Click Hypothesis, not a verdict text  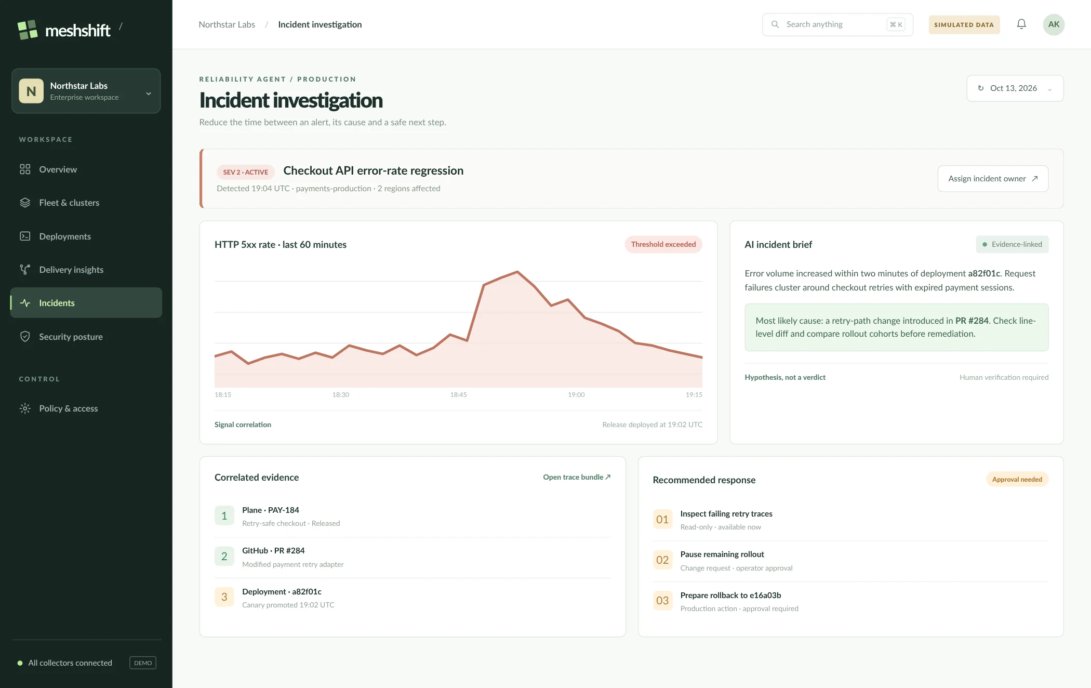(x=785, y=377)
